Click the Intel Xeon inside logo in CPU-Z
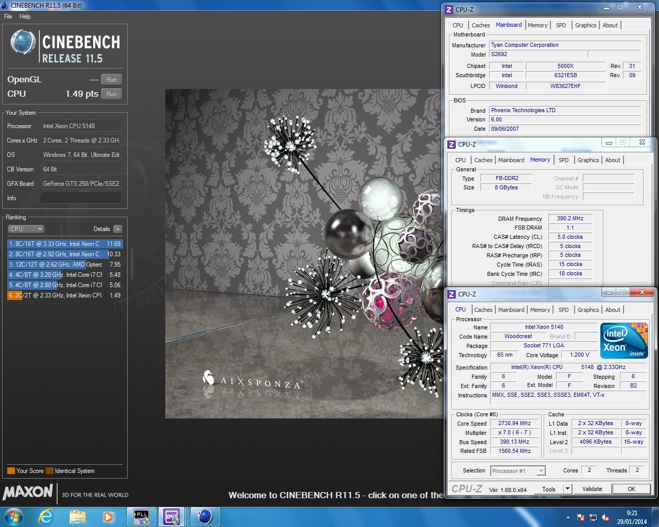 625,341
